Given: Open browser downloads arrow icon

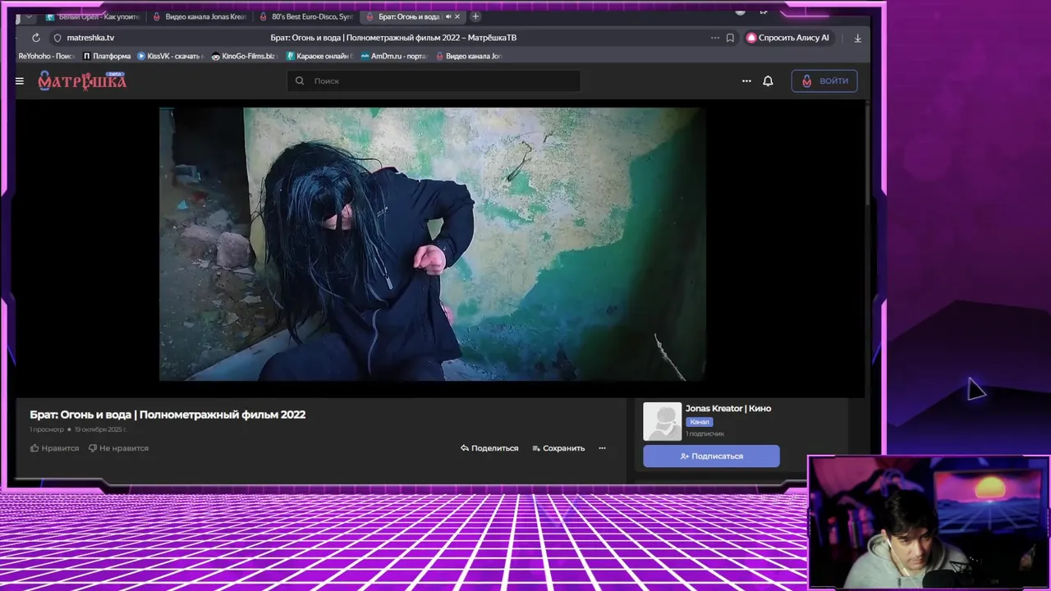Looking at the screenshot, I should pos(858,38).
